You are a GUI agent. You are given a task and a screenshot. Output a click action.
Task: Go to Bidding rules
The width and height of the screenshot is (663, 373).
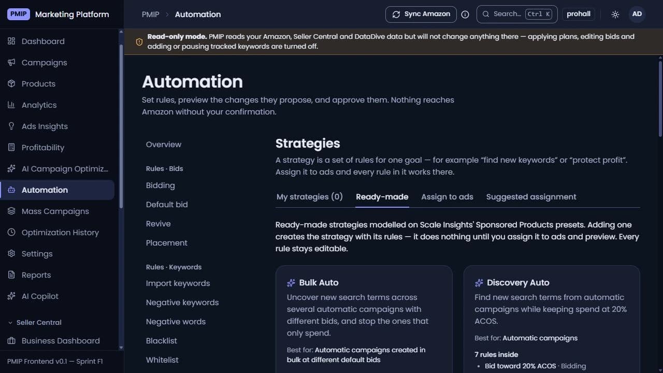point(161,185)
